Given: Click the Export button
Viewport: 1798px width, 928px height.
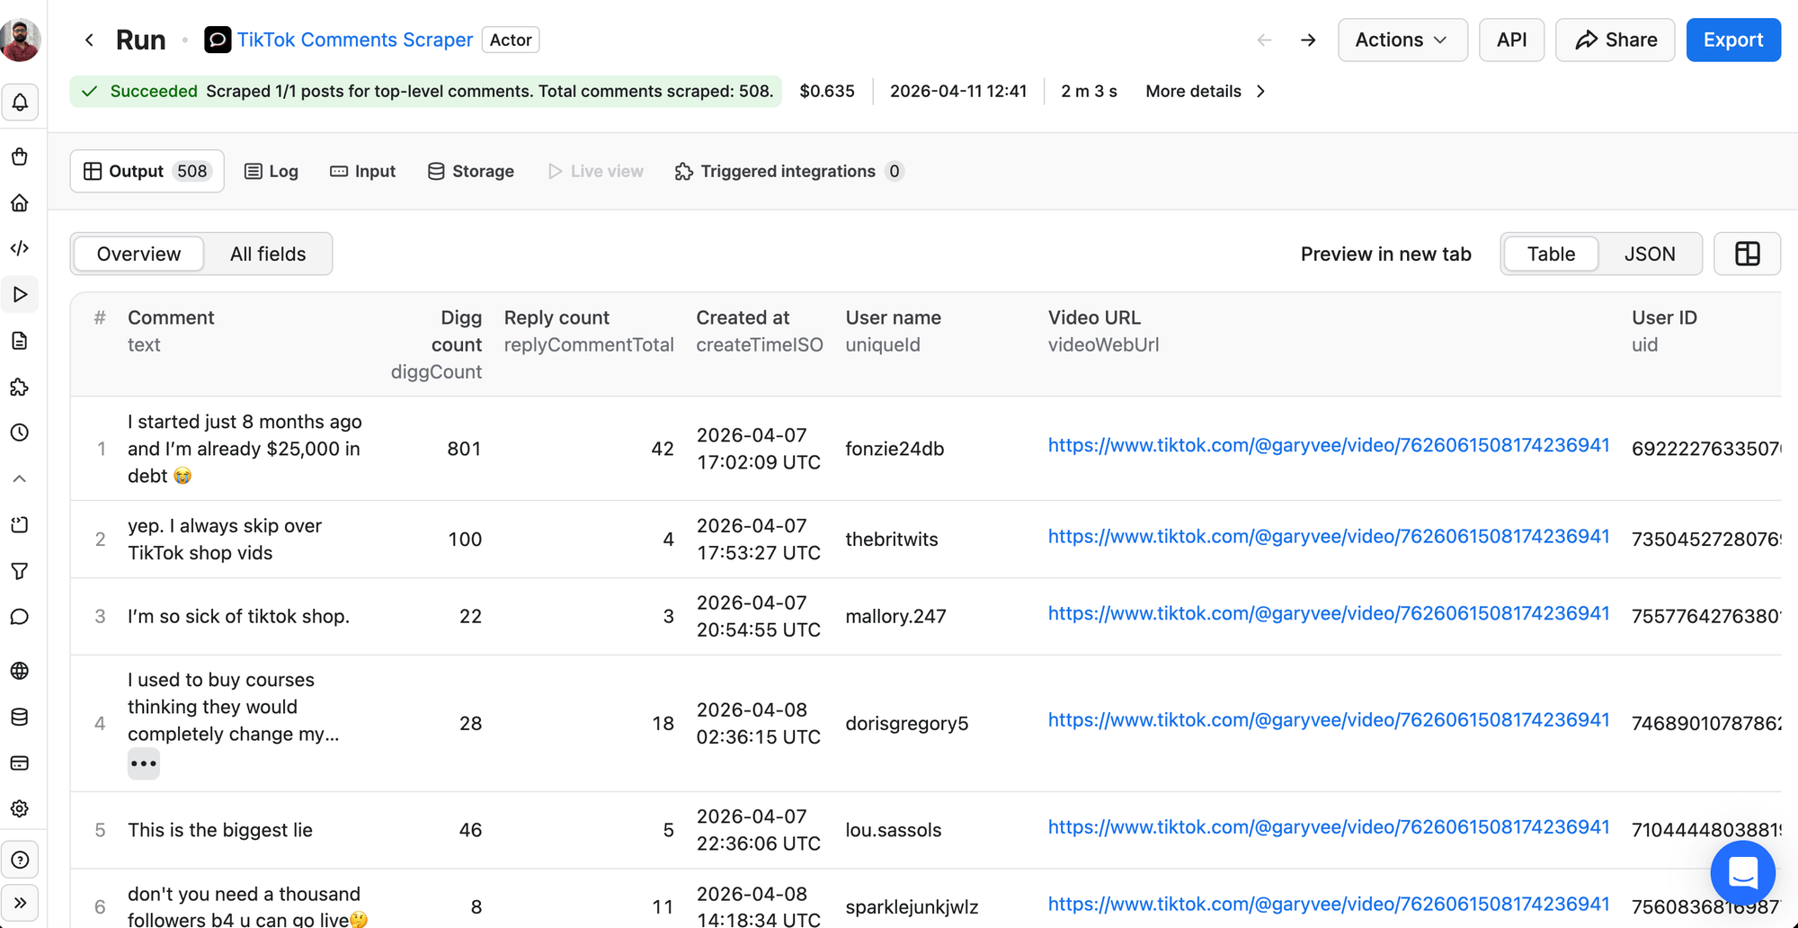Looking at the screenshot, I should 1733,40.
